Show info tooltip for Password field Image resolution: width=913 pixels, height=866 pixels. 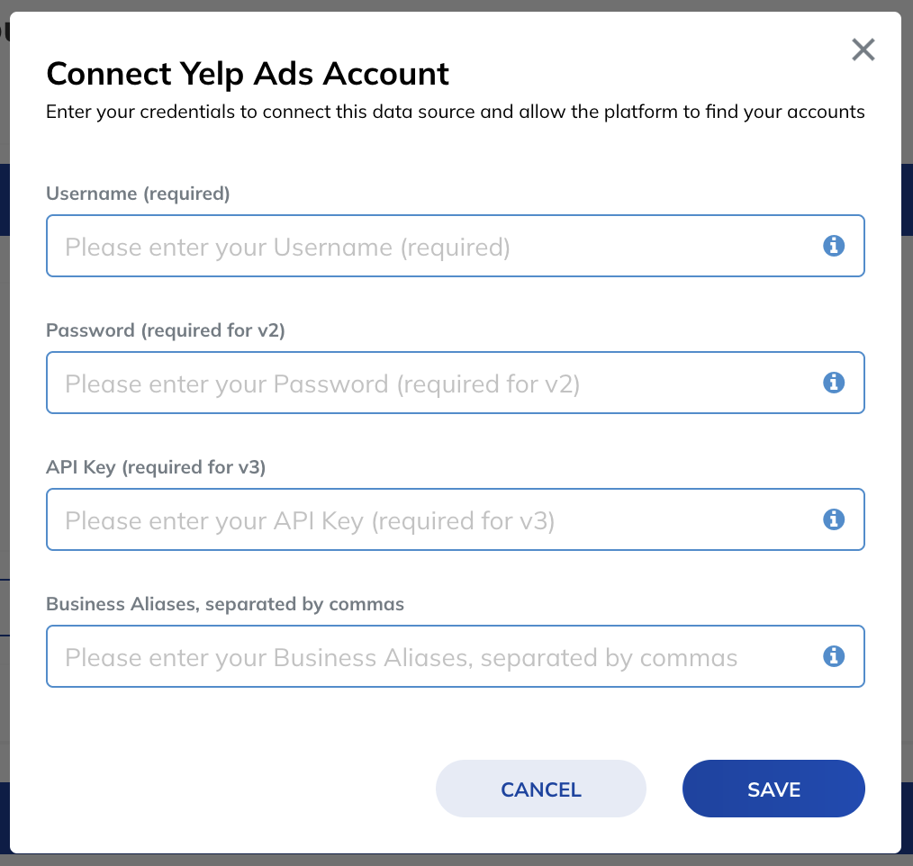(x=833, y=383)
